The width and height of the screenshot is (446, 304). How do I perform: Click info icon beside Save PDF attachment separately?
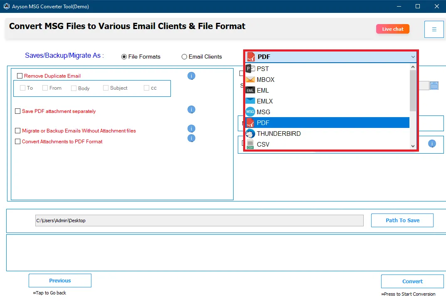tap(192, 109)
